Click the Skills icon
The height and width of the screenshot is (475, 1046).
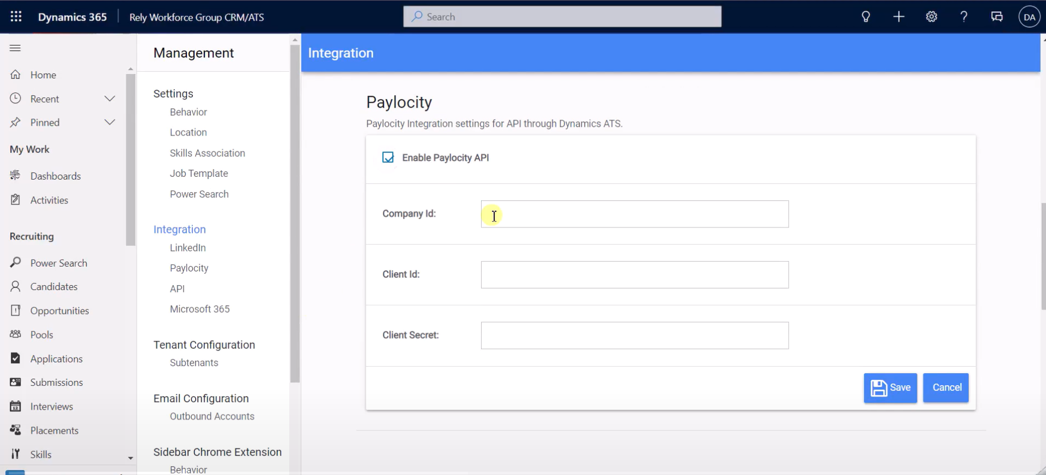tap(15, 454)
